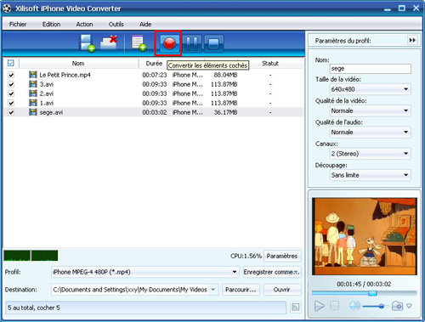The width and height of the screenshot is (425, 322).
Task: Click the film icon next to sege.avi
Action: coord(33,112)
